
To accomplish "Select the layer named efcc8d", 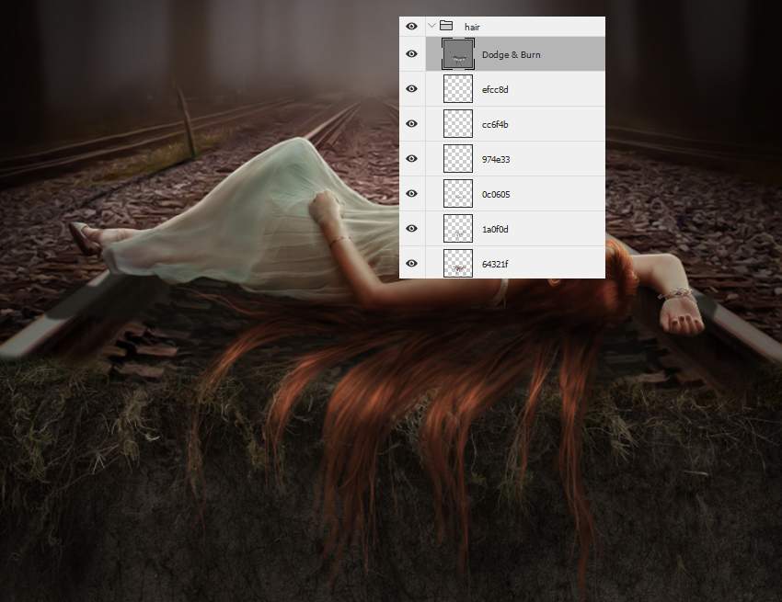I will pos(497,89).
